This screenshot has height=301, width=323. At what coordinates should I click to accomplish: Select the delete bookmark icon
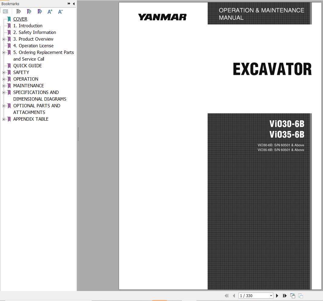pos(18,12)
